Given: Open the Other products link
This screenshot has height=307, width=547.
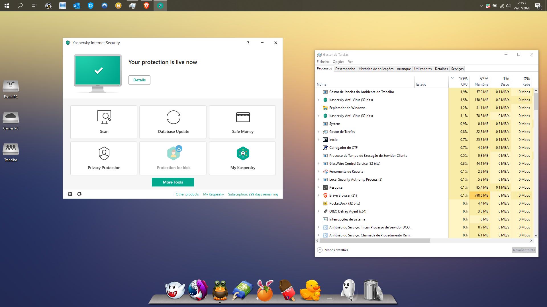Looking at the screenshot, I should (187, 194).
